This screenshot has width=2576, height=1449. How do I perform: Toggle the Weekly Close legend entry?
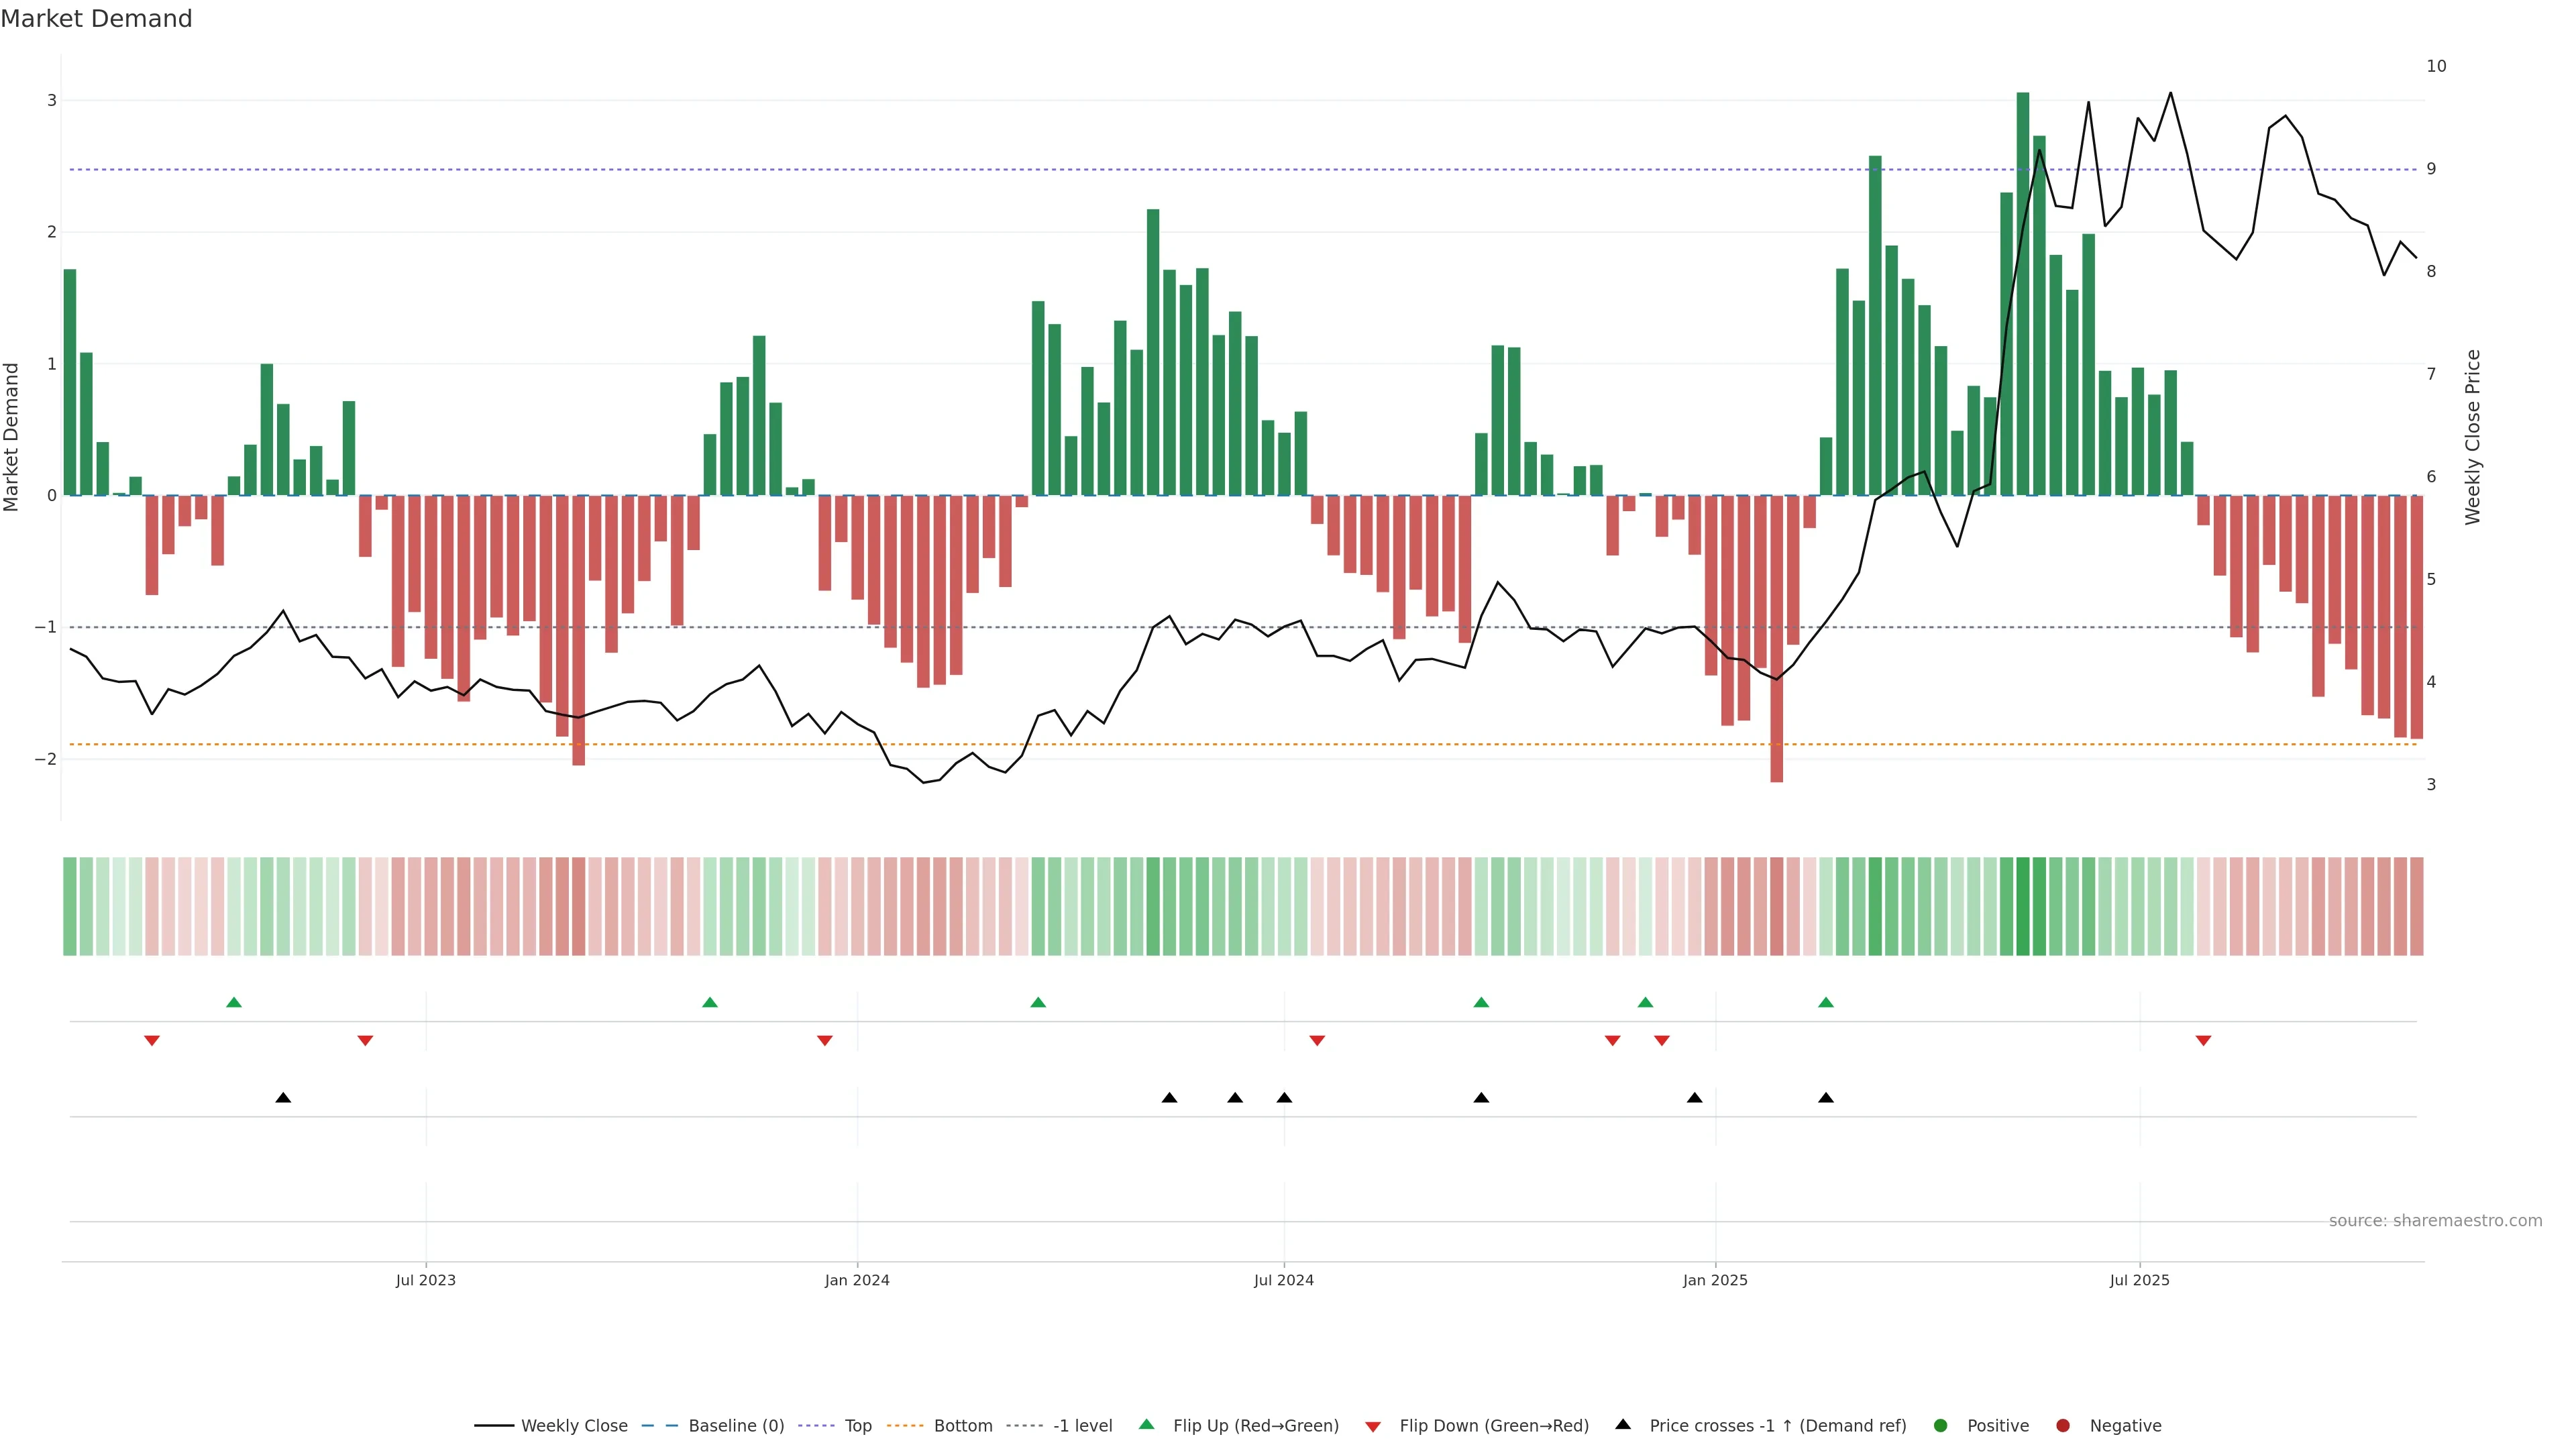point(574,1425)
